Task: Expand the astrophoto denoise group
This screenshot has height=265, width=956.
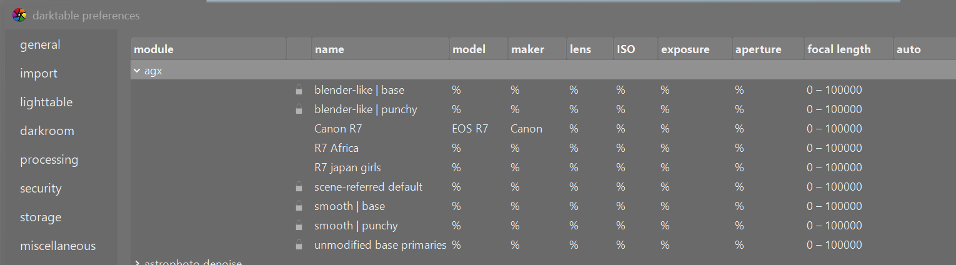Action: tap(137, 262)
